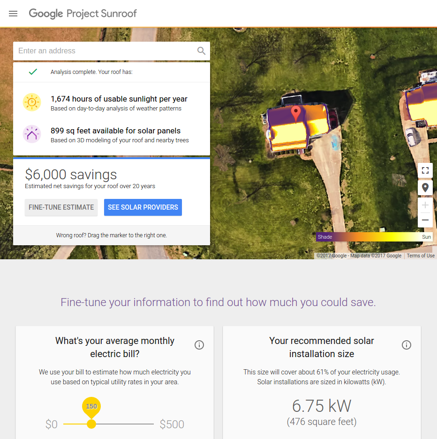Click the 150 slider value bubble
The image size is (437, 439).
coord(91,407)
